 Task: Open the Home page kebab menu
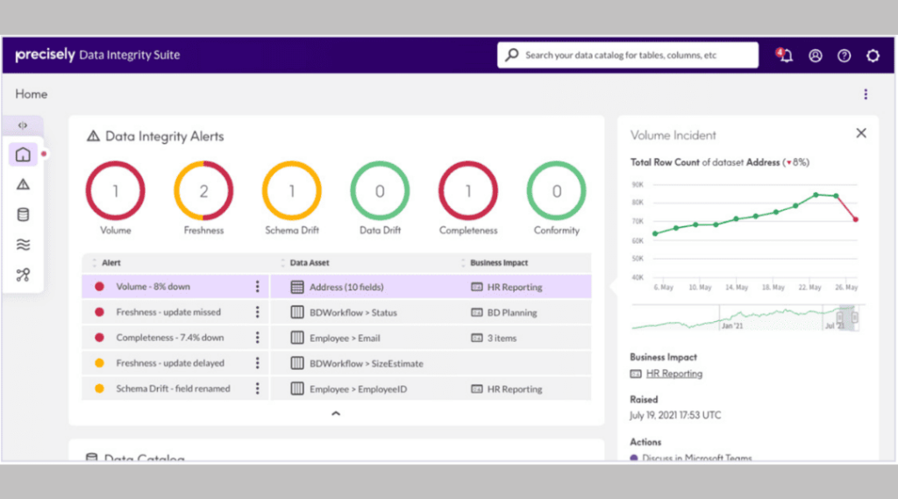click(x=866, y=95)
